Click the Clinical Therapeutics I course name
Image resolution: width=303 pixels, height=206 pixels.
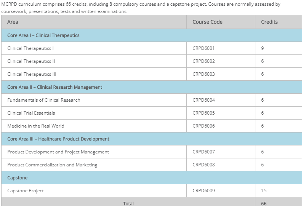(30, 48)
